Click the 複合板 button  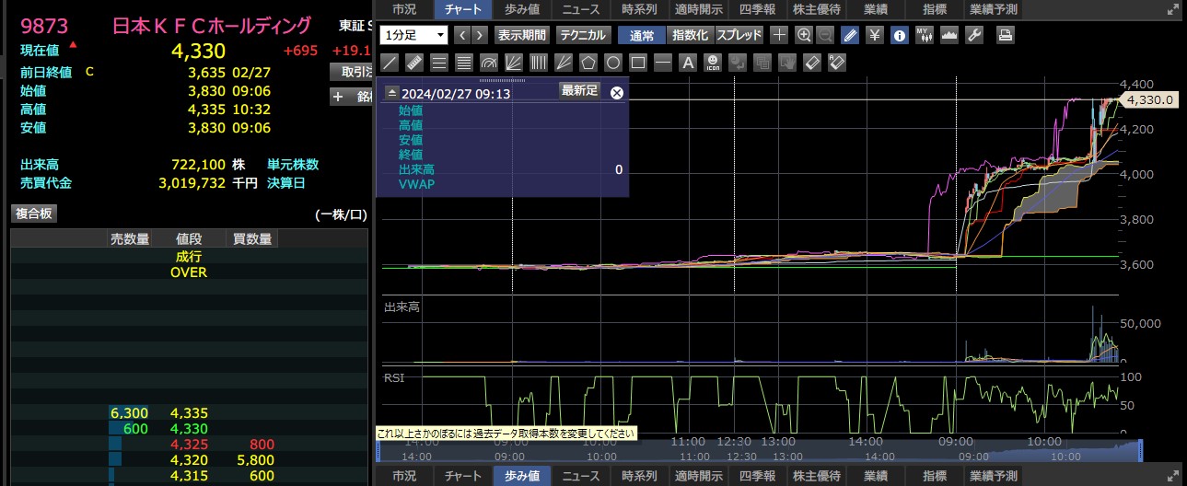(x=34, y=214)
